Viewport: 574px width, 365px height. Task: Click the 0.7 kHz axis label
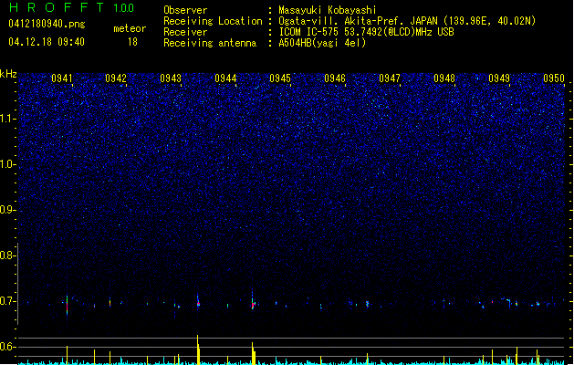[8, 301]
